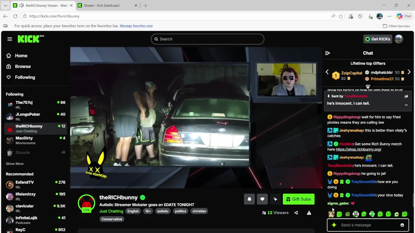Refresh the page
This screenshot has height=233, width=415.
click(x=15, y=16)
